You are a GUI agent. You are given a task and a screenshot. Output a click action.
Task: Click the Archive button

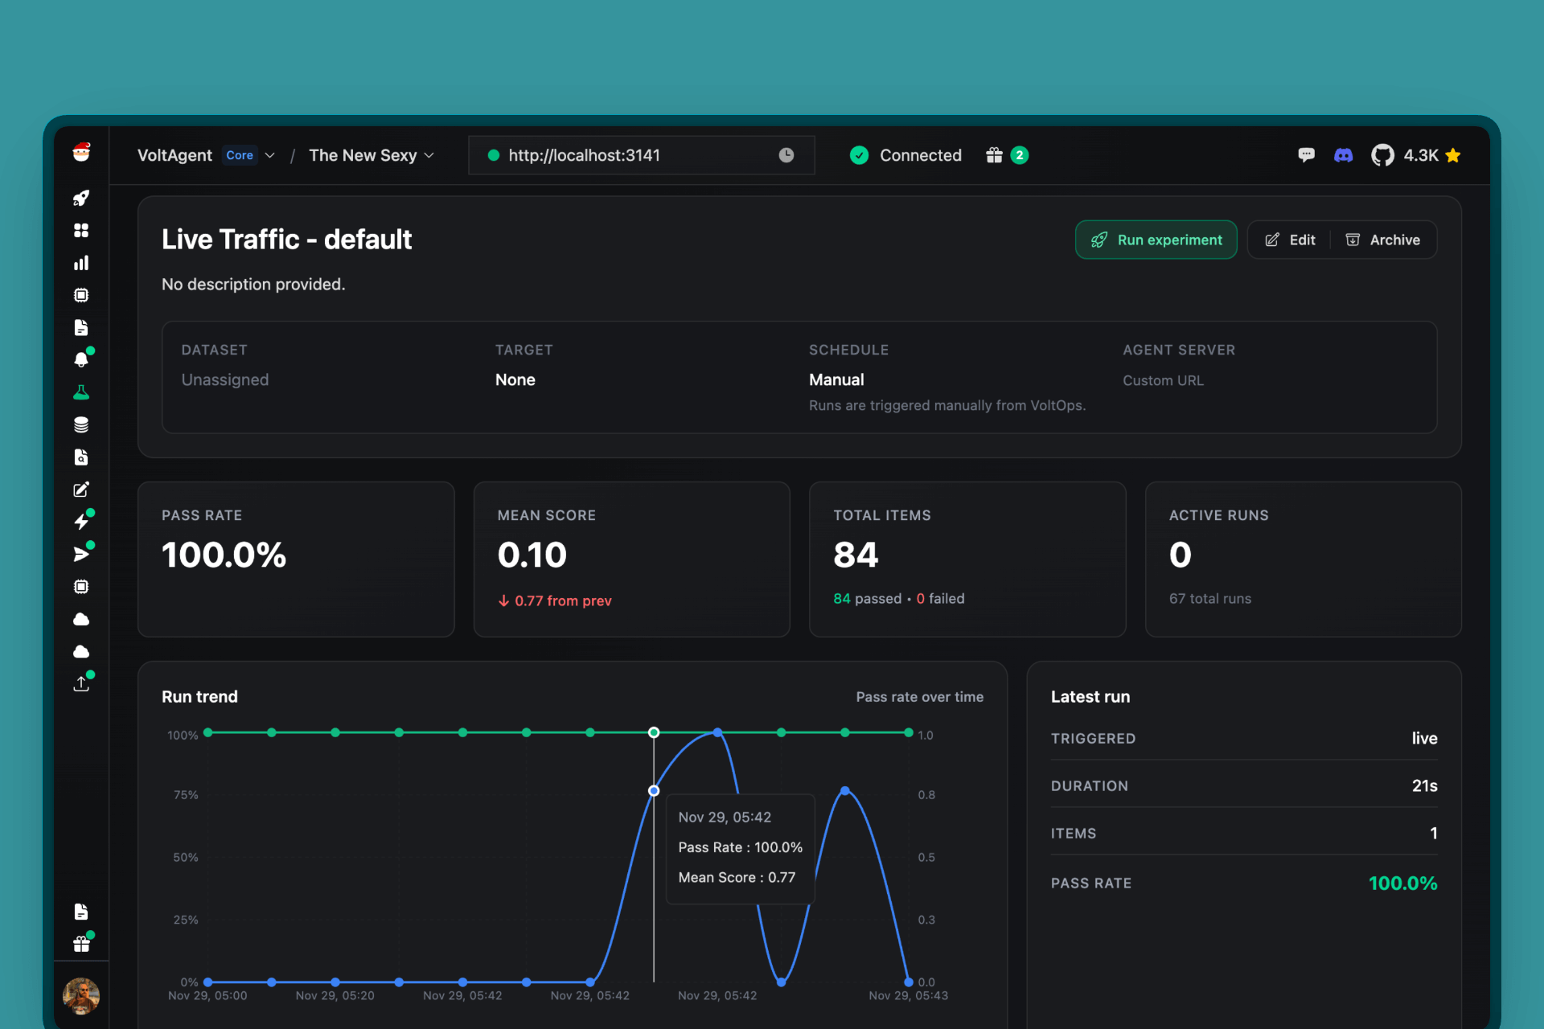[1384, 239]
